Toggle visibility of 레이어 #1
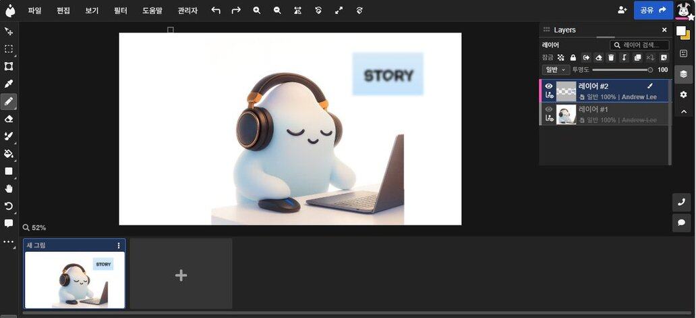696x318 pixels. [549, 109]
